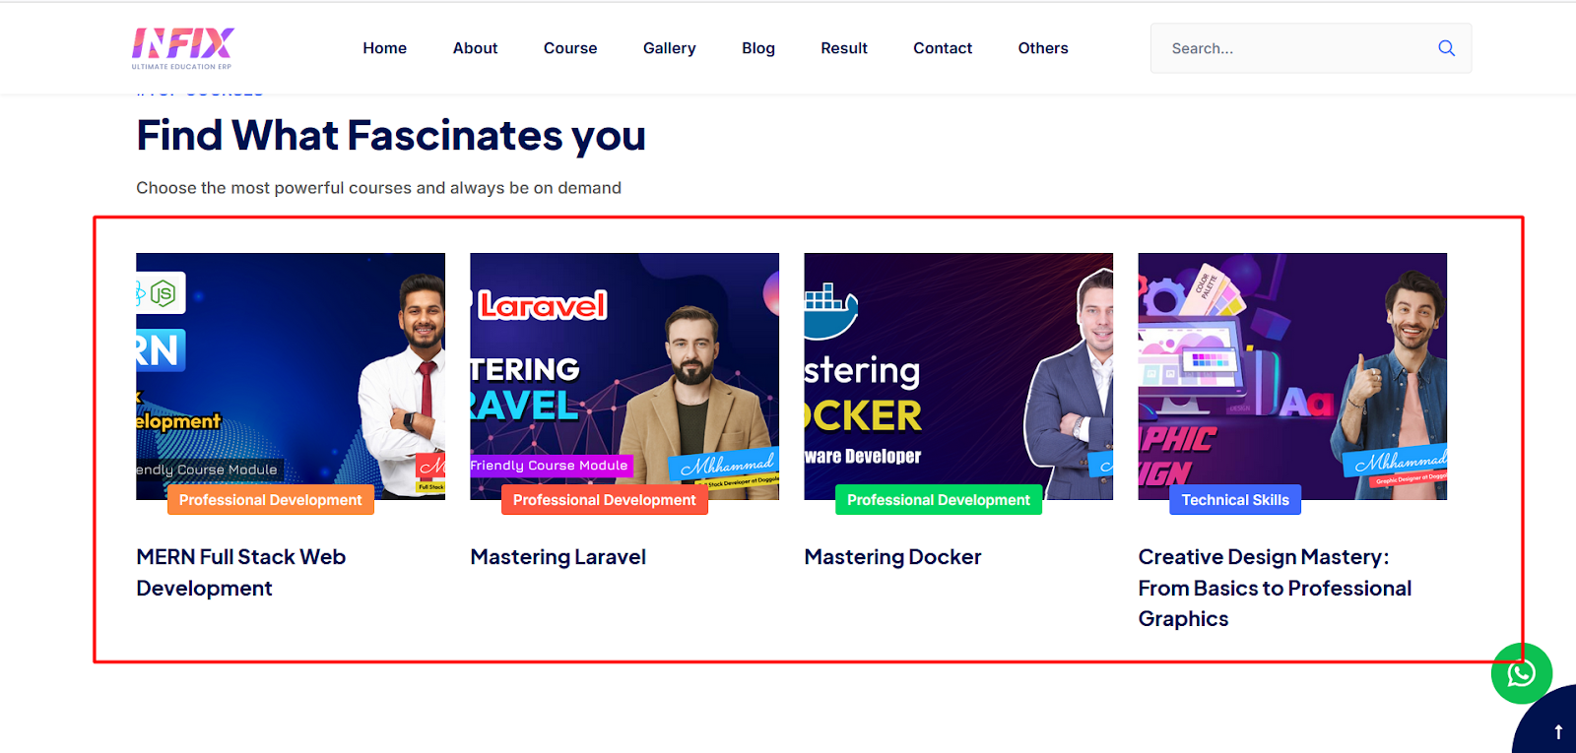The image size is (1576, 753).
Task: Click the scroll-to-top arrow
Action: click(1558, 731)
